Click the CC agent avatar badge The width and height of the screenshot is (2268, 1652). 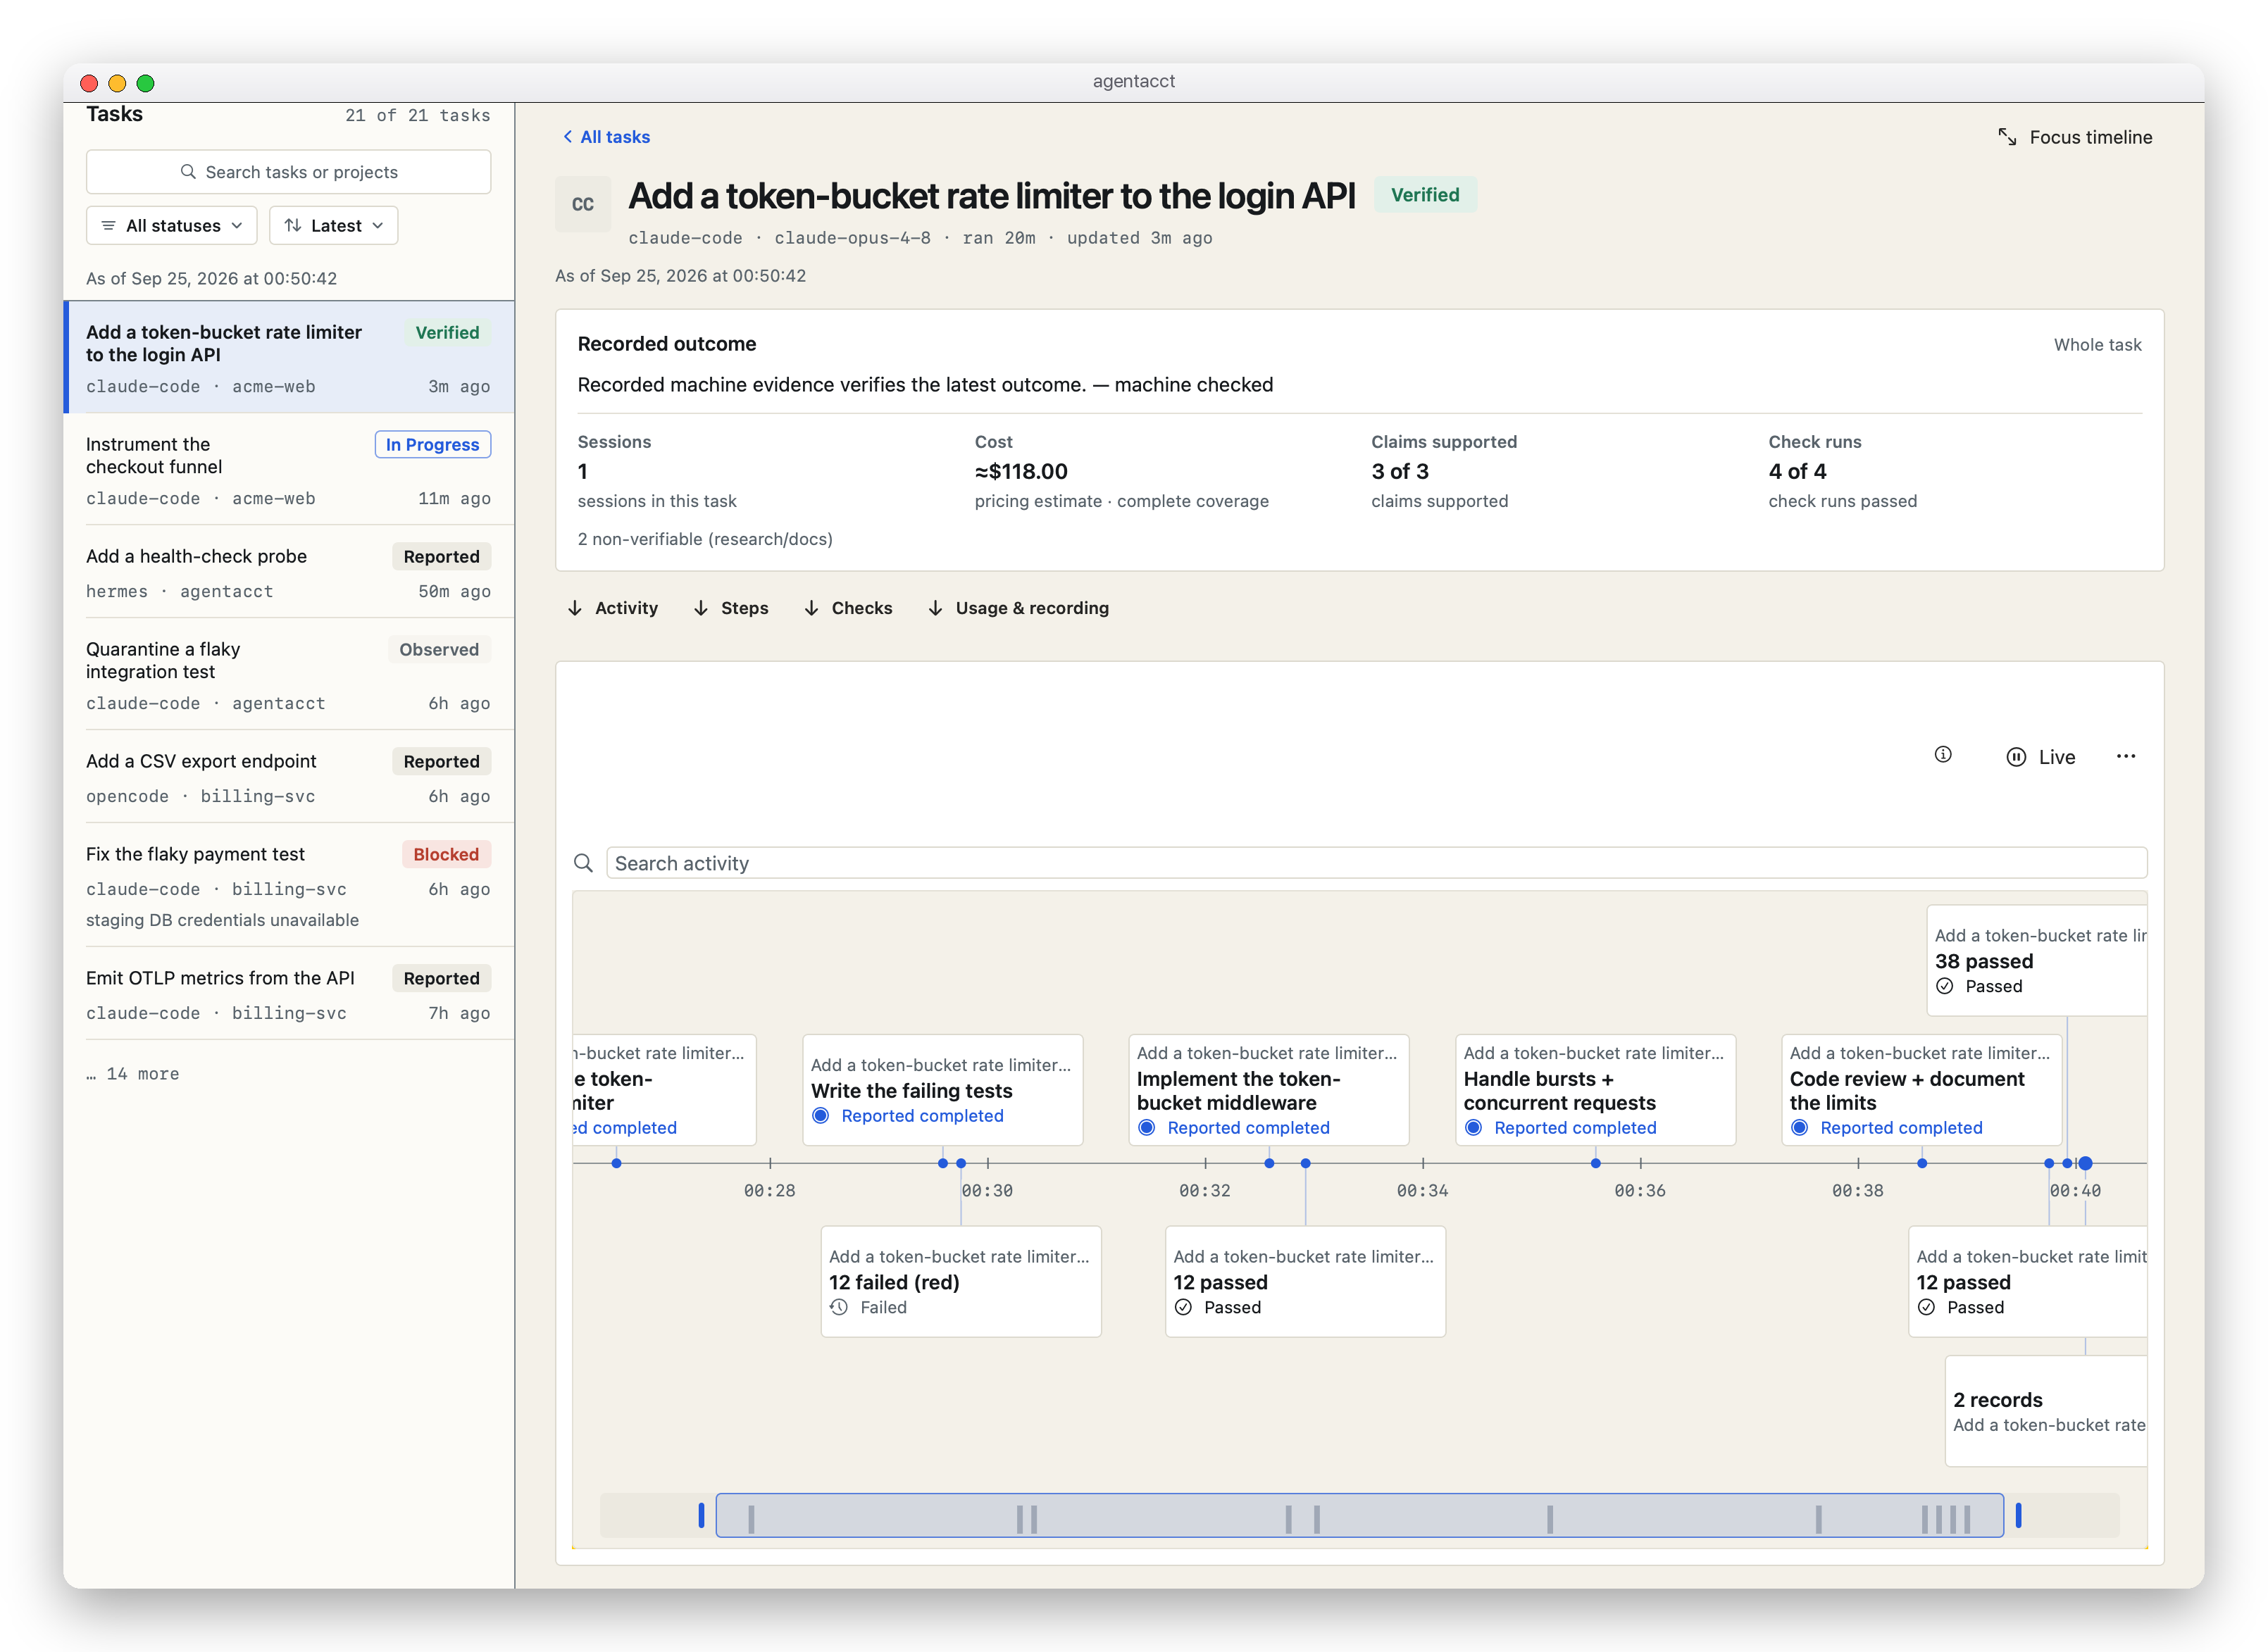tap(583, 204)
